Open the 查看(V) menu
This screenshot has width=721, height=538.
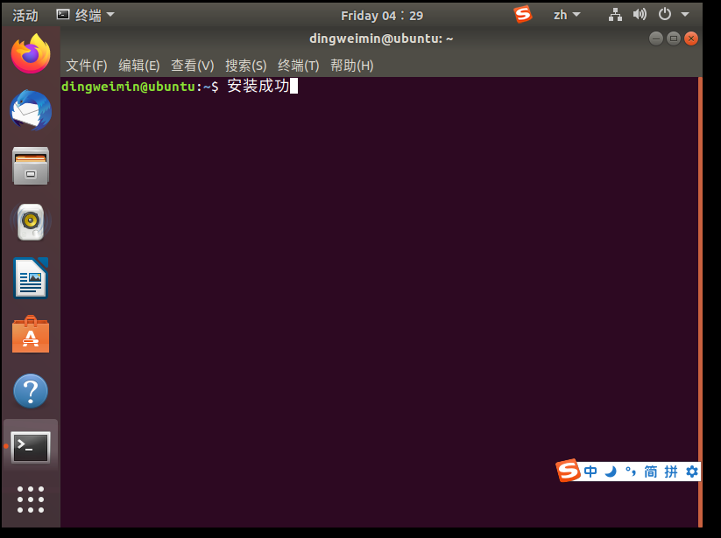tap(192, 66)
